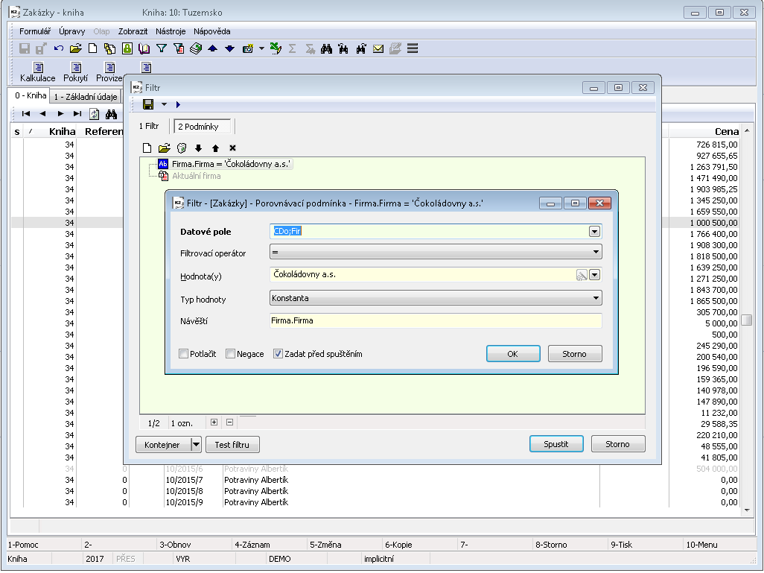
Task: Open the Typ hodnoty dropdown
Action: (596, 298)
